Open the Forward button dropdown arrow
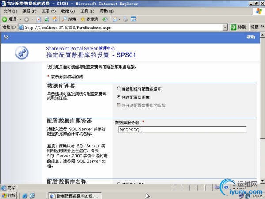The image size is (265, 199). pyautogui.click(x=33, y=19)
